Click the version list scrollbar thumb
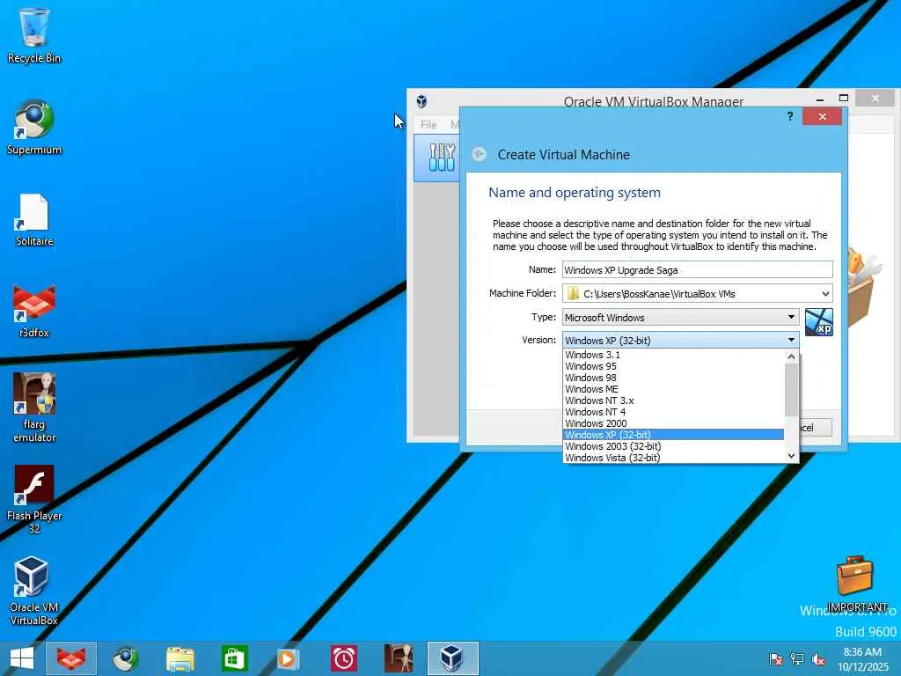 (x=791, y=390)
